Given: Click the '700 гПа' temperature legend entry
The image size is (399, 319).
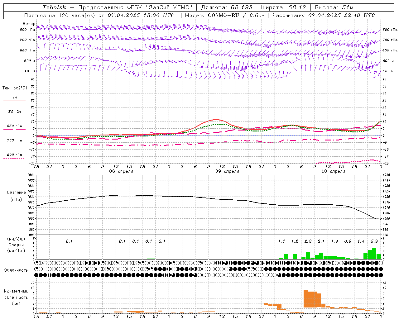Looking at the screenshot, I should [x=14, y=140].
